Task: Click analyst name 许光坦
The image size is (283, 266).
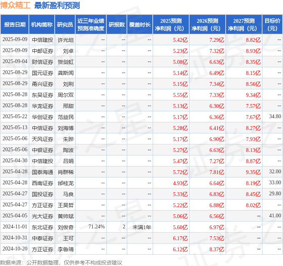Action: [65, 40]
